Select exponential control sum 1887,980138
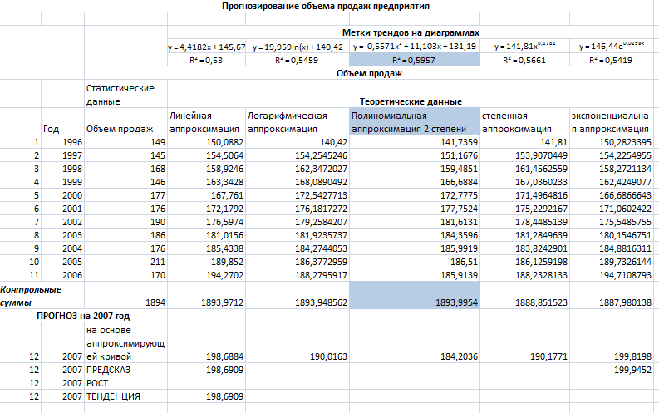659x413 pixels. pyautogui.click(x=626, y=302)
